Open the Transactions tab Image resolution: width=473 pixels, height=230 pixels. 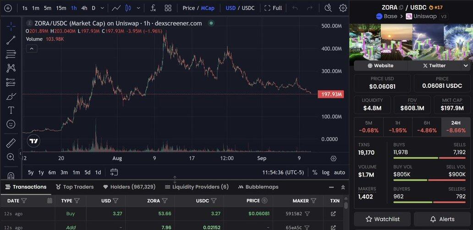tap(26, 187)
